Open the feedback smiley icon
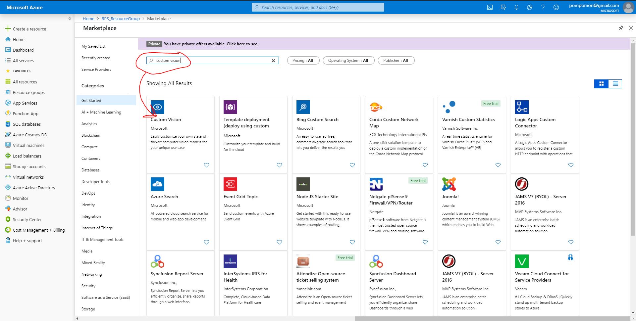 coord(556,7)
